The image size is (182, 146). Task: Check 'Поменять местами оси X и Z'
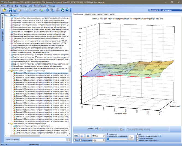137,141
